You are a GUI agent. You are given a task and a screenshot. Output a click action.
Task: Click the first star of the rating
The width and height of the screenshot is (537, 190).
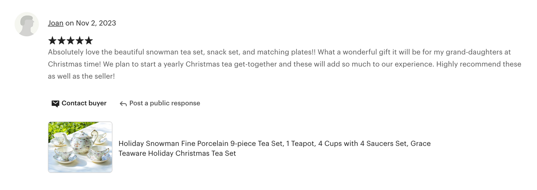(52, 40)
